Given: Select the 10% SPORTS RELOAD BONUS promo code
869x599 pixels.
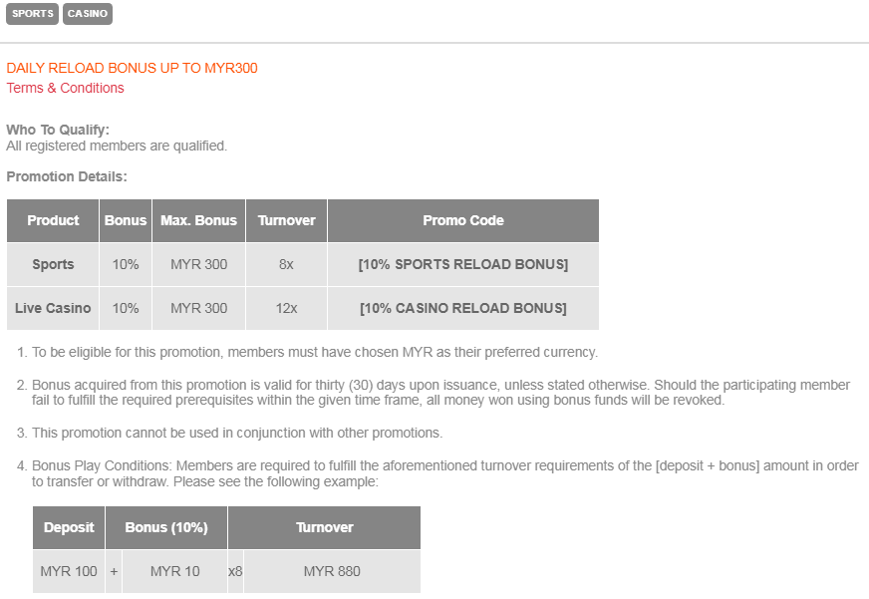Looking at the screenshot, I should pos(463,264).
